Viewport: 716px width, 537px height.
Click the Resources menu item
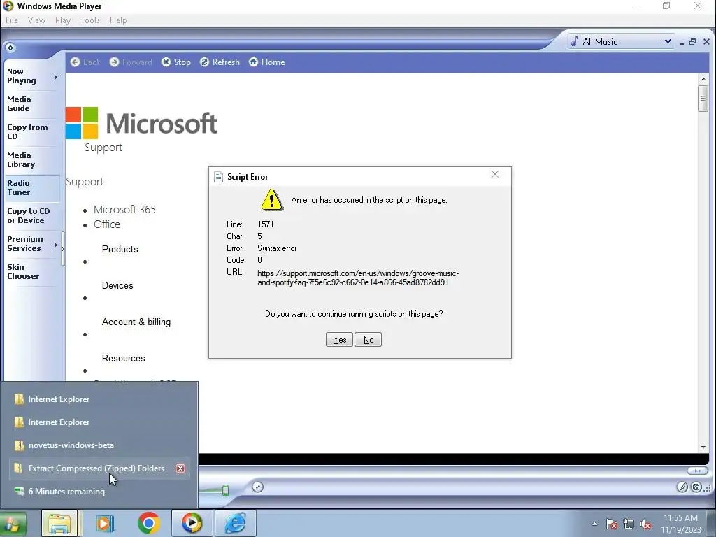tap(124, 359)
